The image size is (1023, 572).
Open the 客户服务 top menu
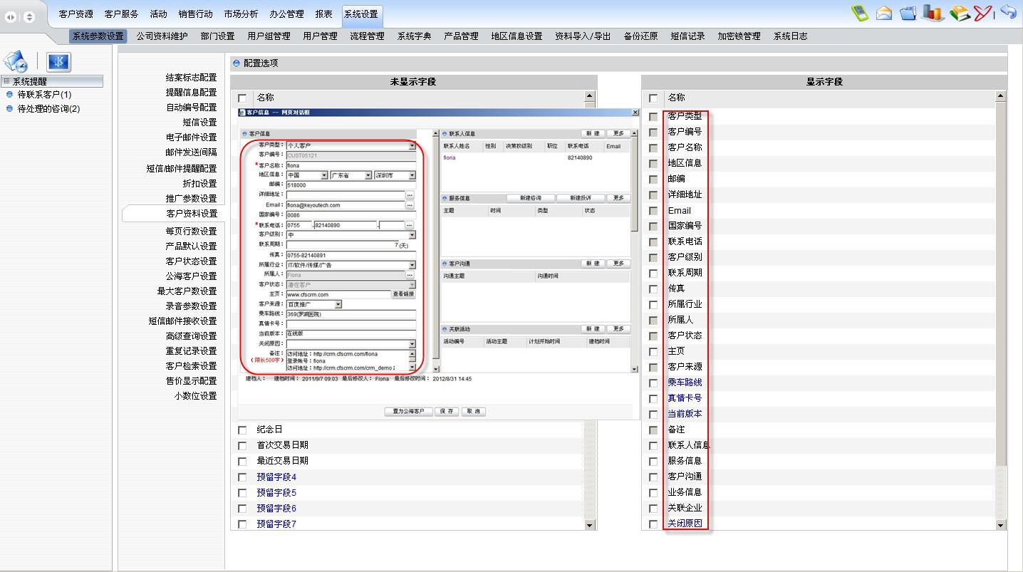pyautogui.click(x=121, y=14)
